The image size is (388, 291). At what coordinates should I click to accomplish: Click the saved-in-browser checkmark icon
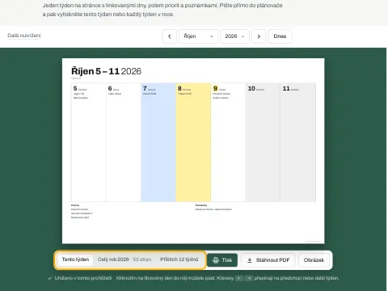(x=49, y=278)
